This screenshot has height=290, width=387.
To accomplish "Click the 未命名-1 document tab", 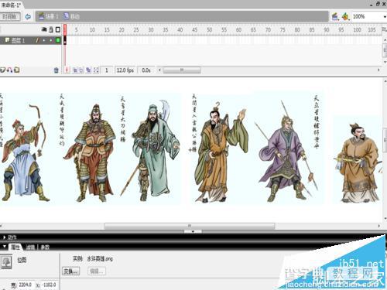I will [11, 5].
